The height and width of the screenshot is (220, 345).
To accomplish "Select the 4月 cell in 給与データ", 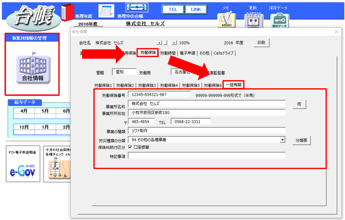I will 24,111.
